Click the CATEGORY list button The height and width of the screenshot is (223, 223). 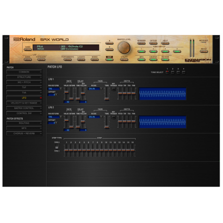click(41, 60)
